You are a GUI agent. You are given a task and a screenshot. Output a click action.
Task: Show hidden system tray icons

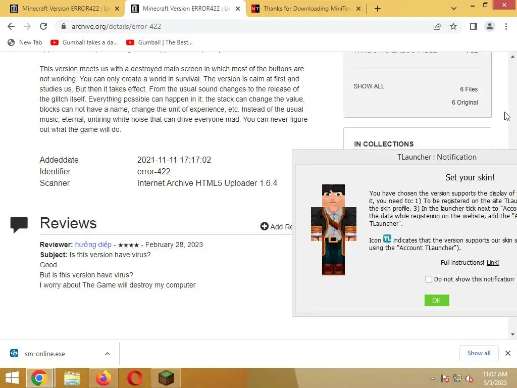[x=433, y=378]
